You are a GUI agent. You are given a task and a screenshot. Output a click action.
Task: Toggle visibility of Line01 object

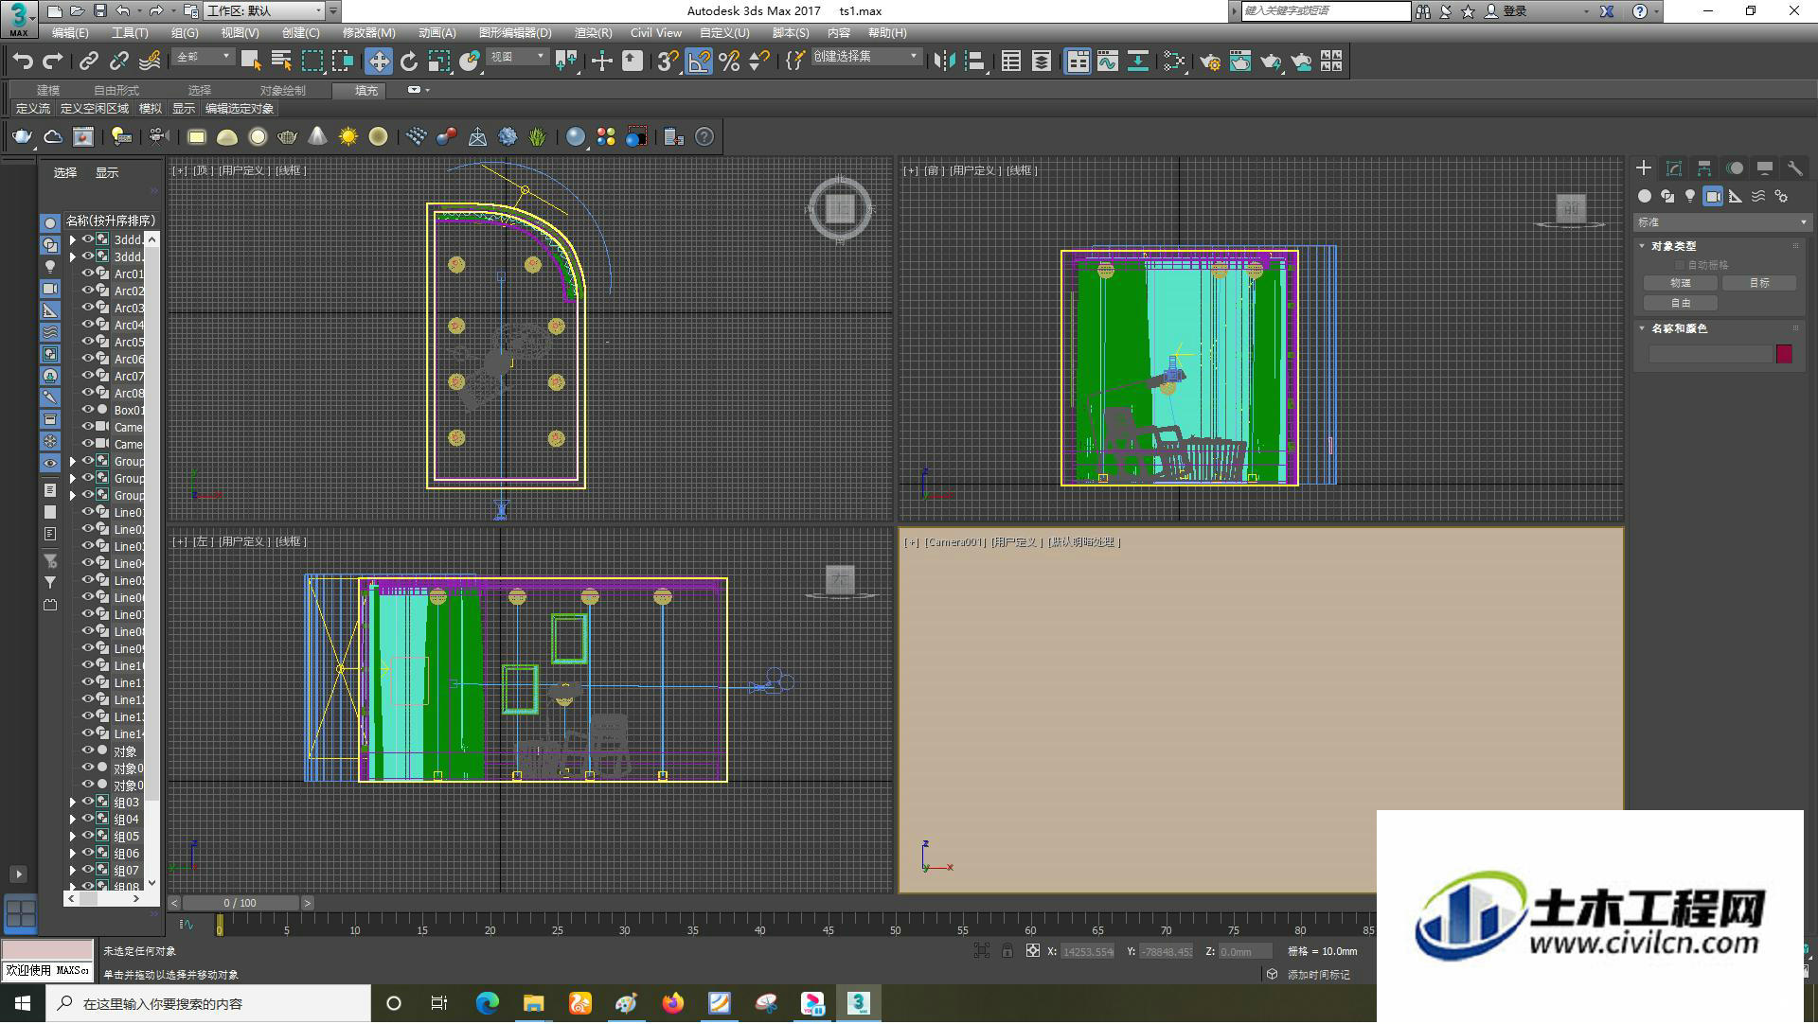(x=87, y=513)
